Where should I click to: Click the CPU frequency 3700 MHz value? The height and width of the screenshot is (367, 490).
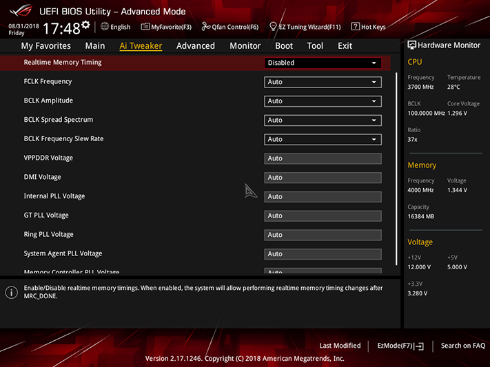tap(420, 87)
